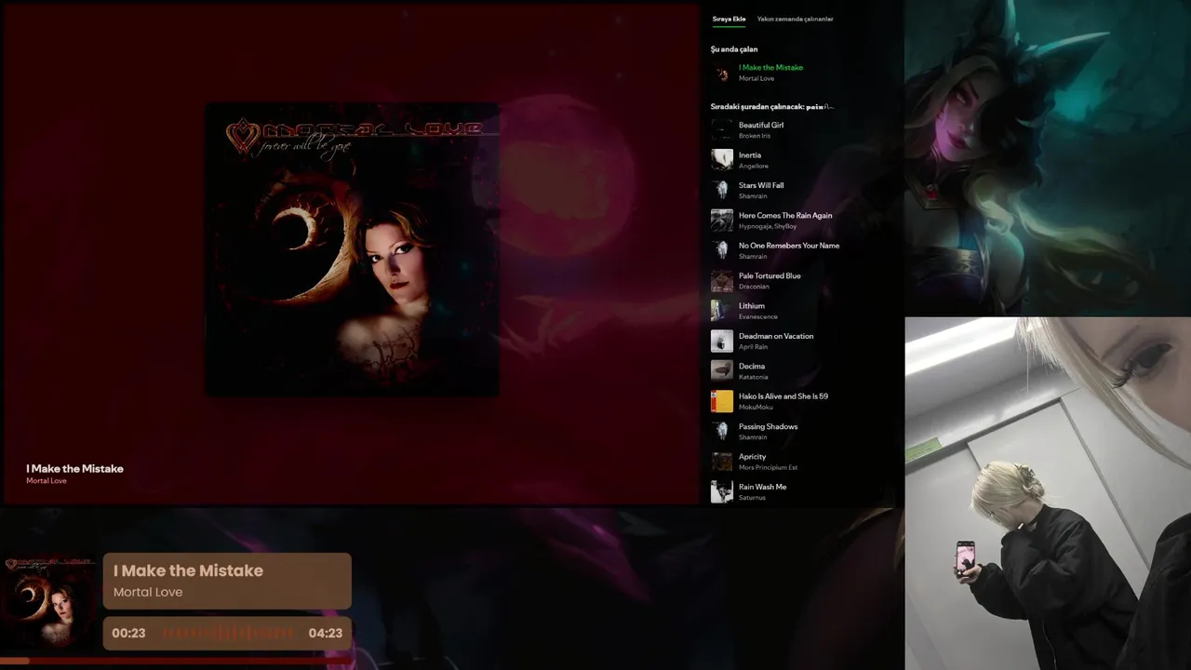Click yellow Hako Is Alive album thumbnail
The image size is (1191, 670).
[x=722, y=401]
